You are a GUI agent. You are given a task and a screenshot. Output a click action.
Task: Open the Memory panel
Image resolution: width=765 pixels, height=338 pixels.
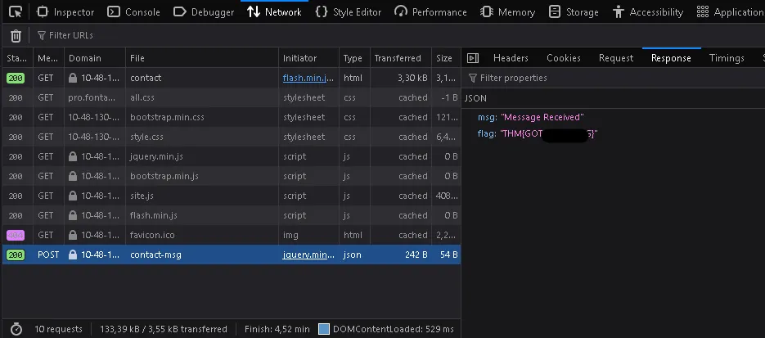(507, 11)
